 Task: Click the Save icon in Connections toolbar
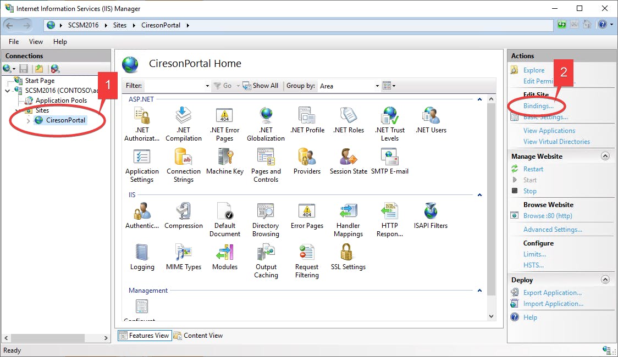(x=24, y=69)
